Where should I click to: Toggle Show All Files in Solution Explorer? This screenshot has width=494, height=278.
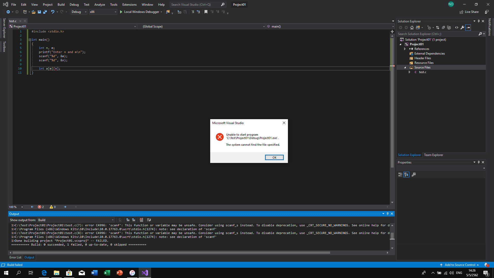click(449, 28)
